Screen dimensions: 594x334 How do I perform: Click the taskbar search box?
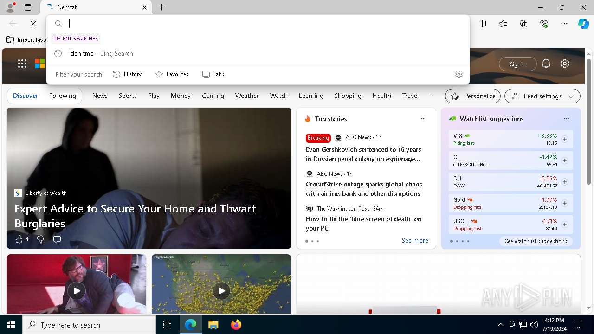(89, 325)
